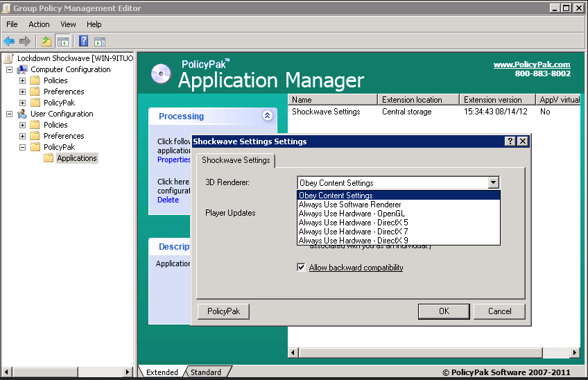
Task: Choose Always Use Hardware - DirectX 7
Action: [399, 232]
